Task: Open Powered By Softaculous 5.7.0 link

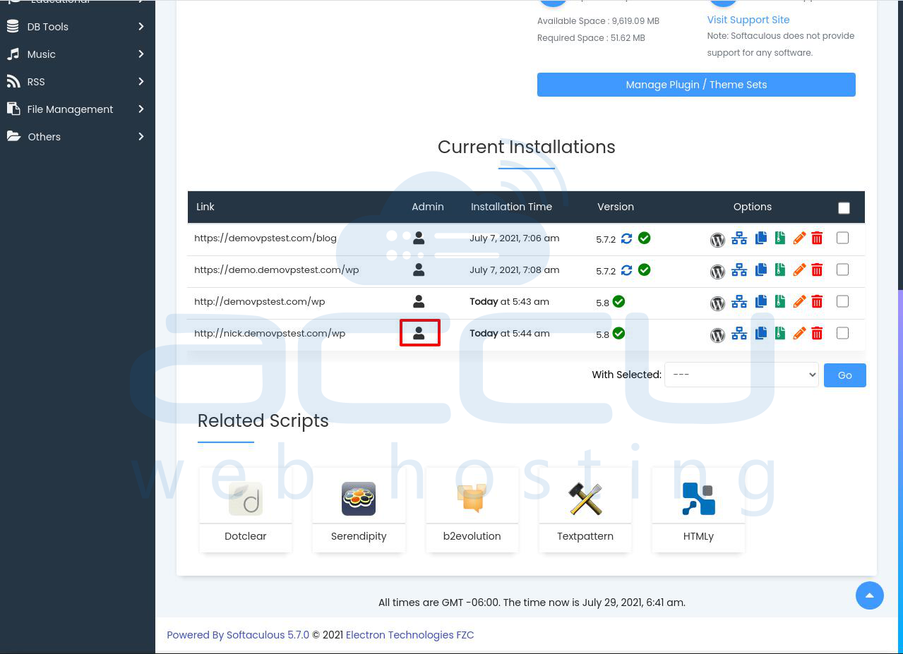Action: pos(238,635)
